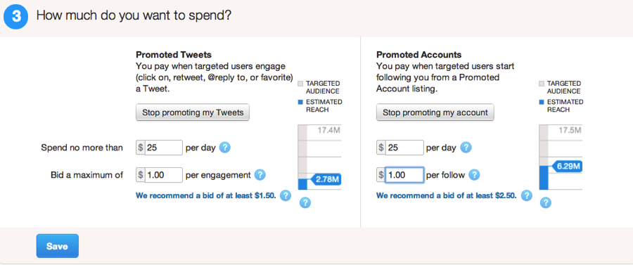
Task: Open help icon next to per engagement
Action: point(260,175)
